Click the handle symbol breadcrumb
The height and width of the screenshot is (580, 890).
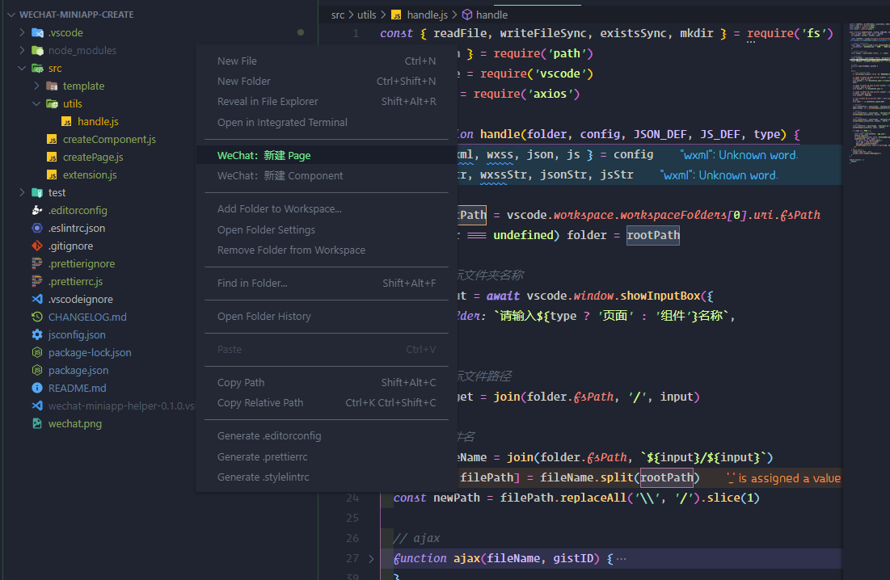(491, 15)
